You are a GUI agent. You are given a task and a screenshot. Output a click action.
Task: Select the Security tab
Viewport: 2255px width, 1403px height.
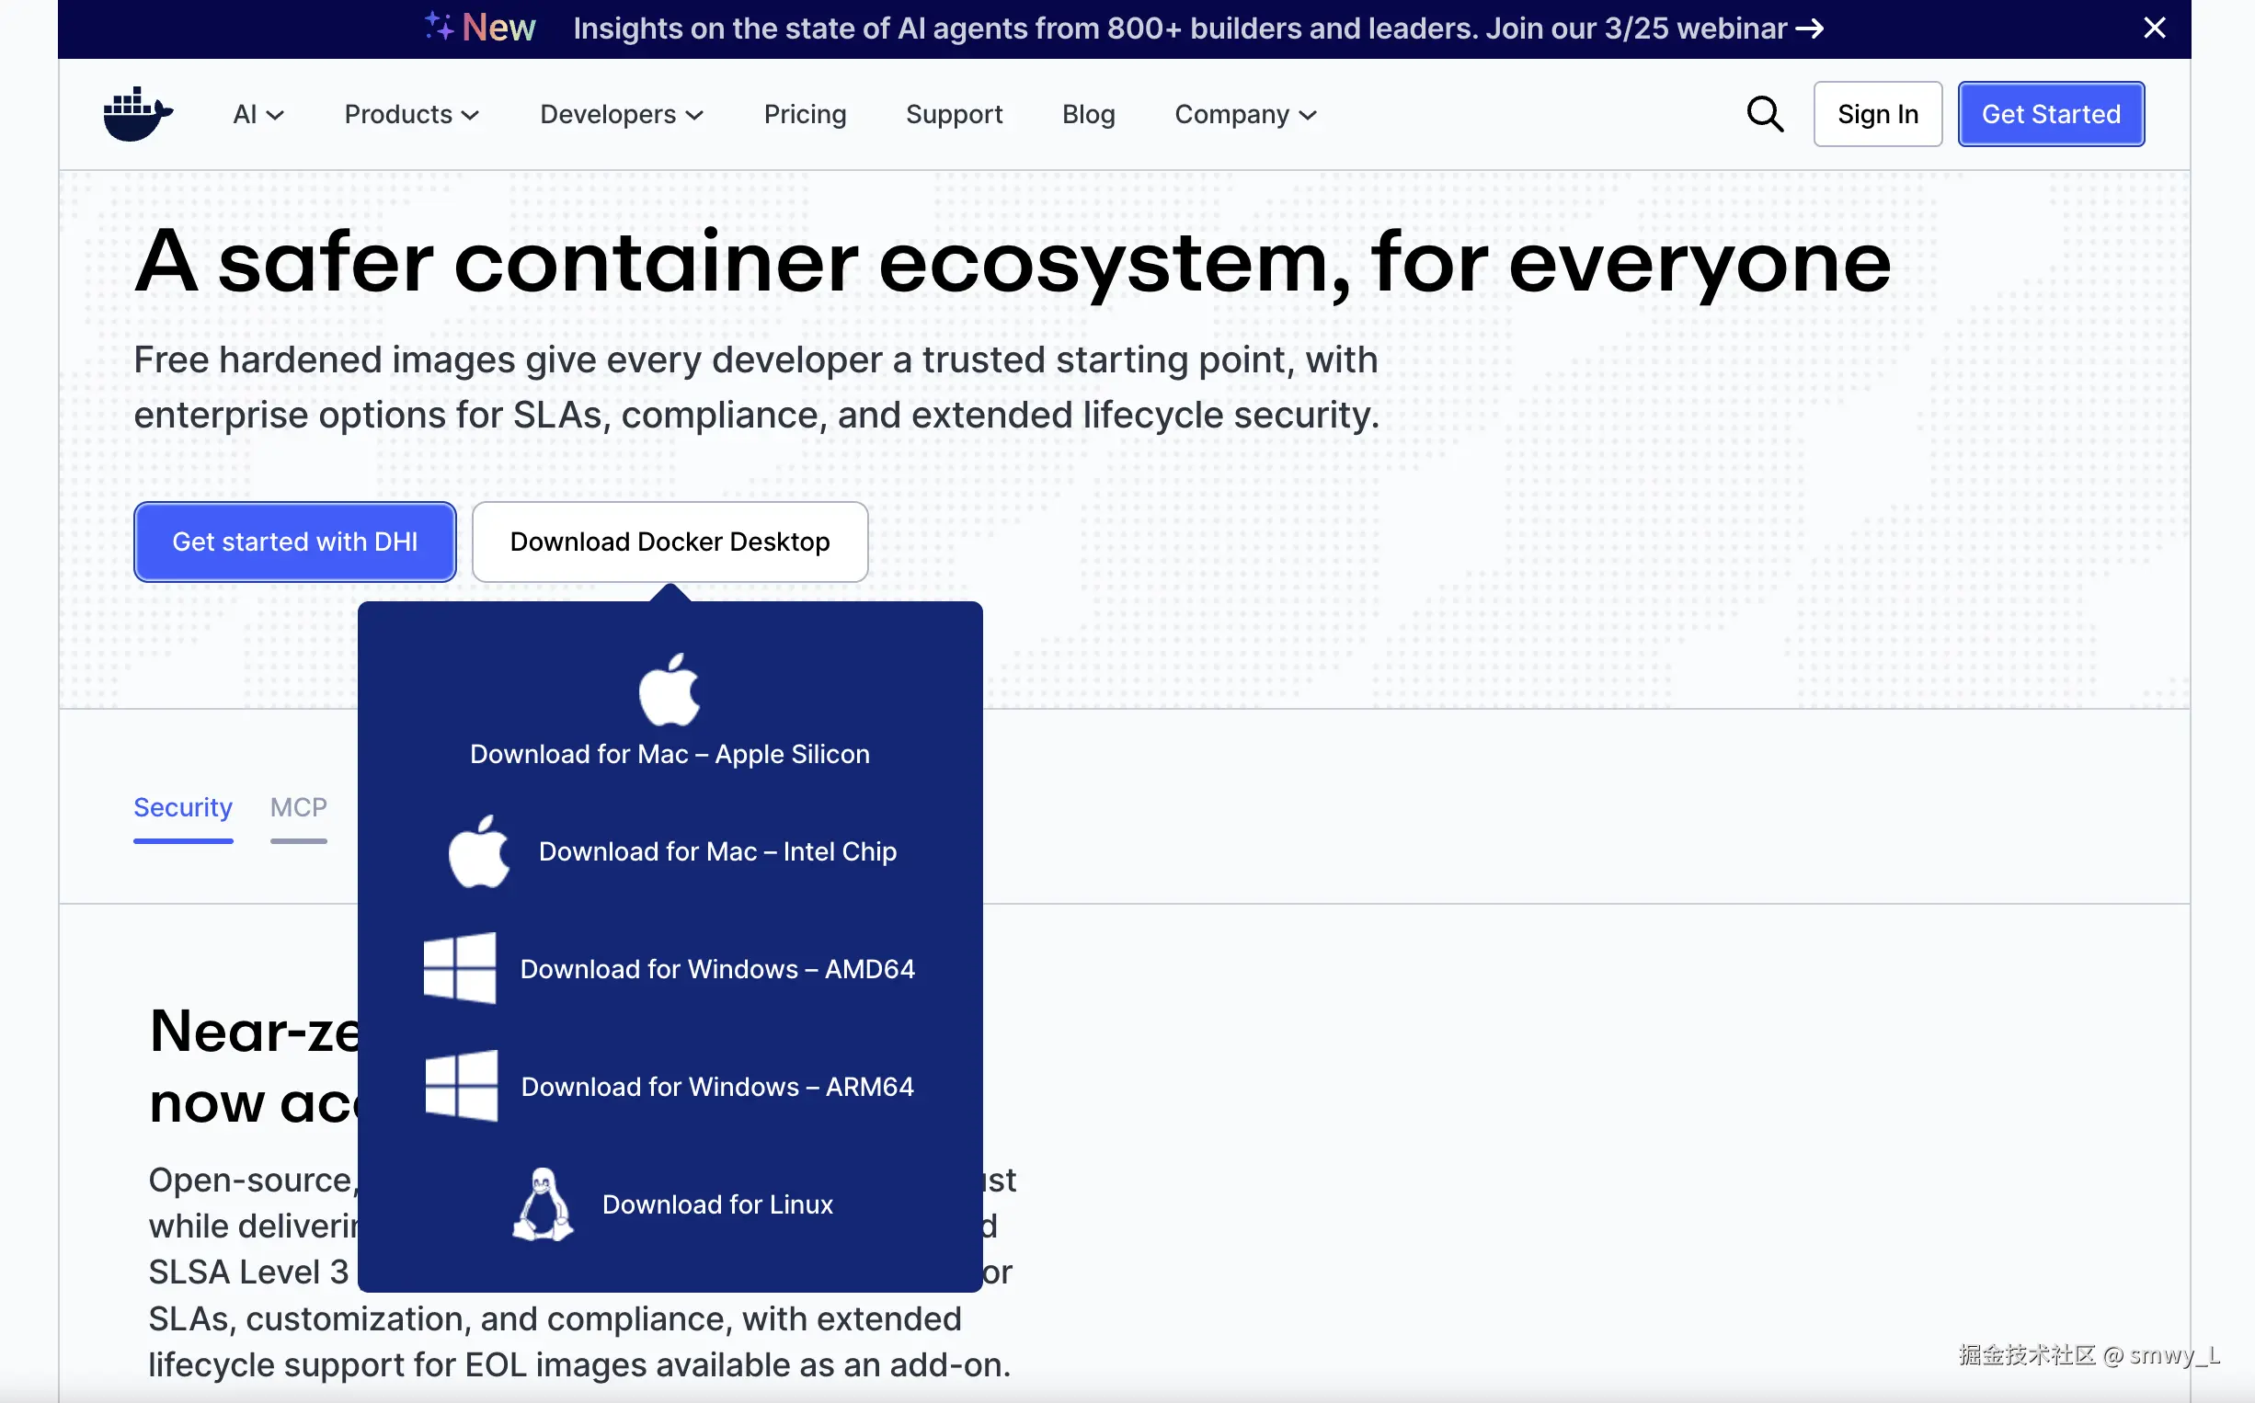click(183, 807)
